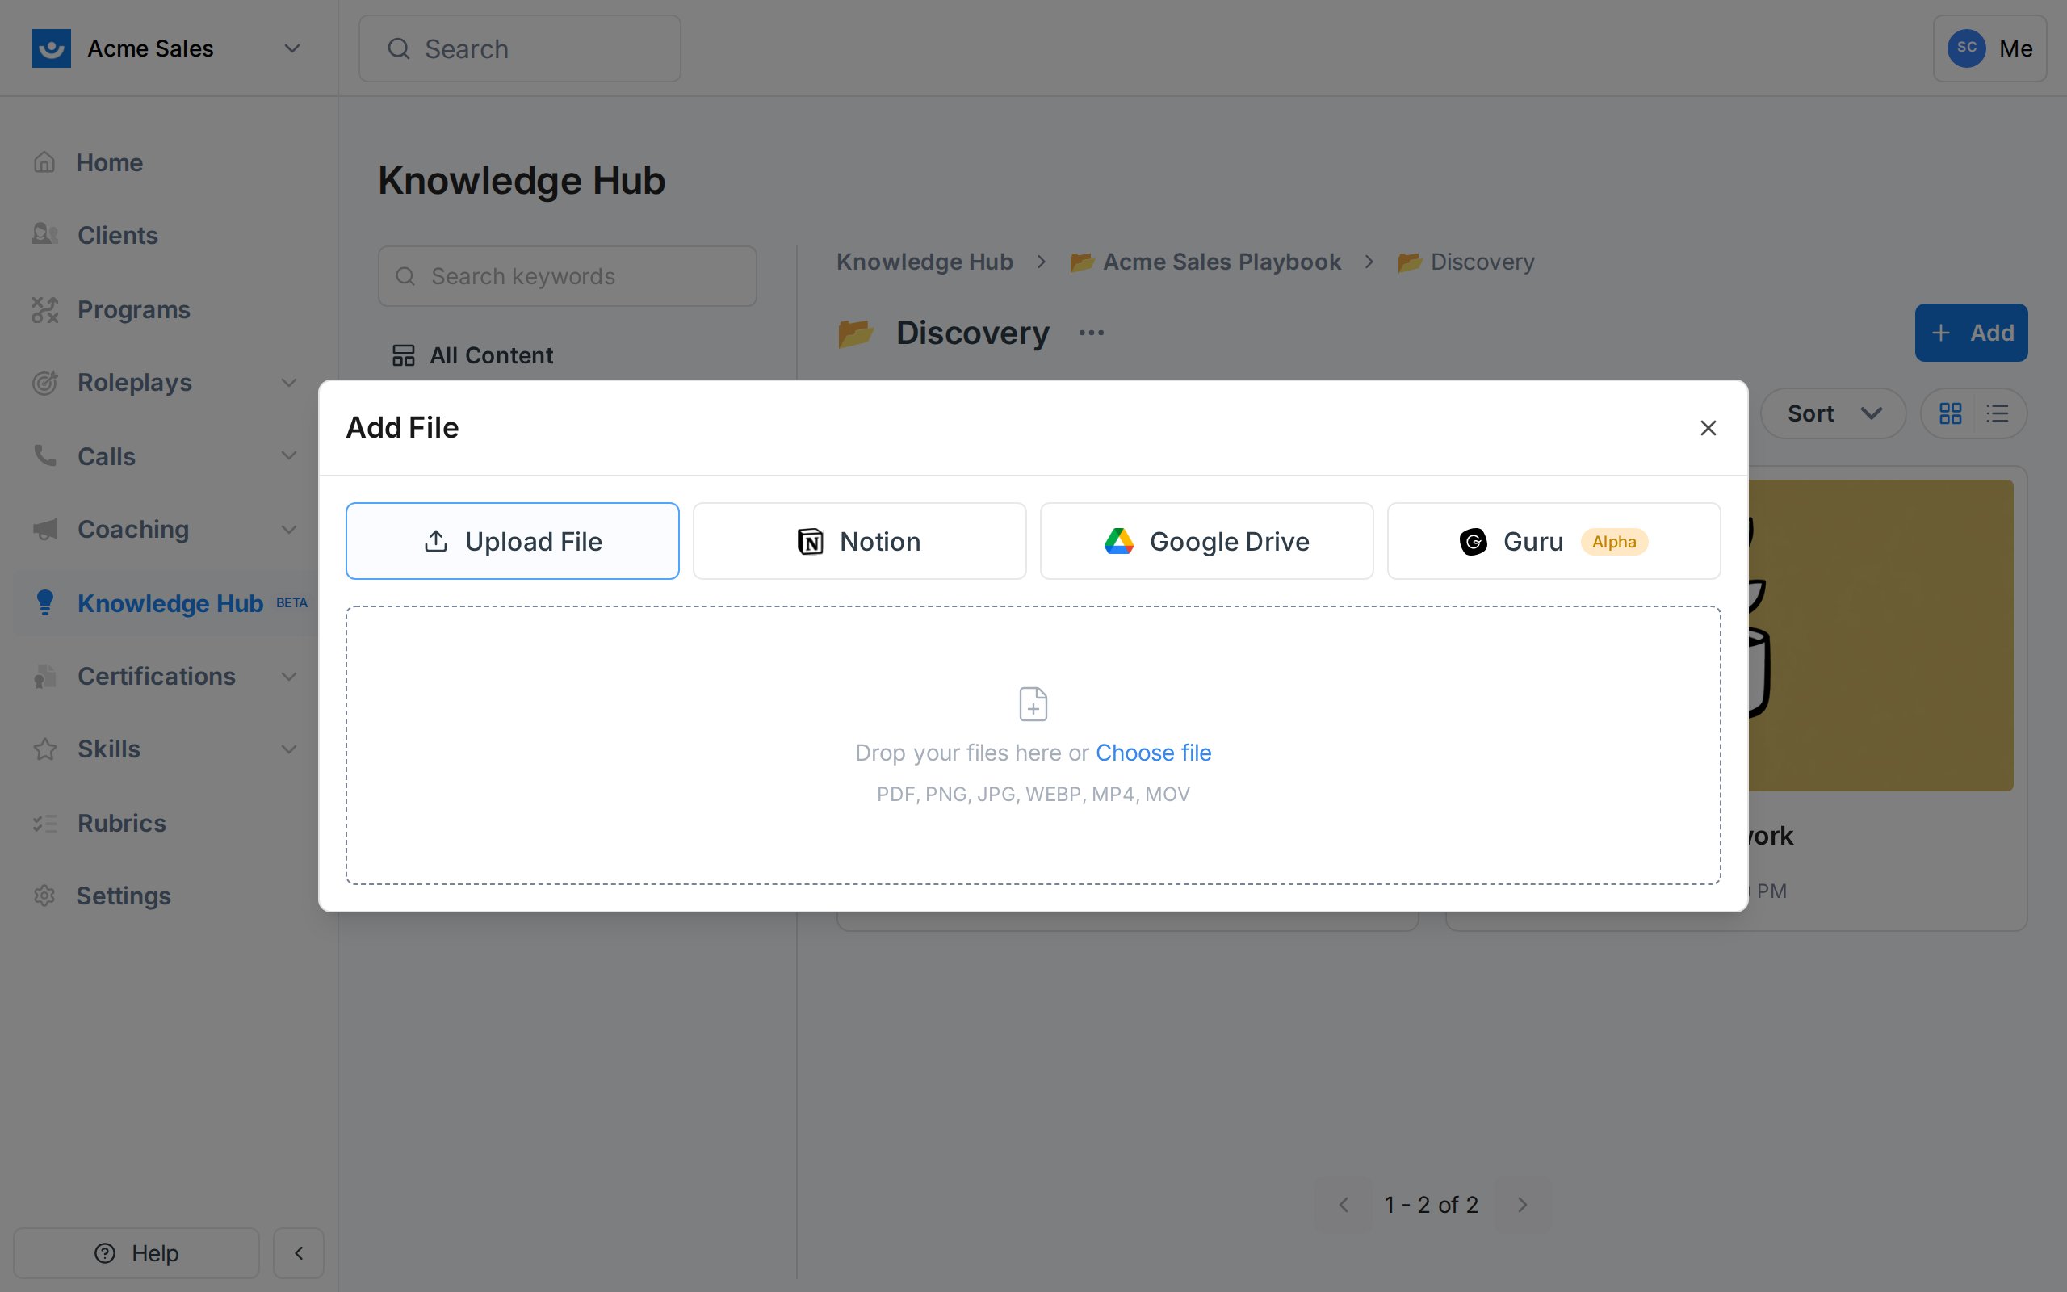Screen dimensions: 2067x1292
Task: Click the SC avatar badge
Action: pos(1966,48)
